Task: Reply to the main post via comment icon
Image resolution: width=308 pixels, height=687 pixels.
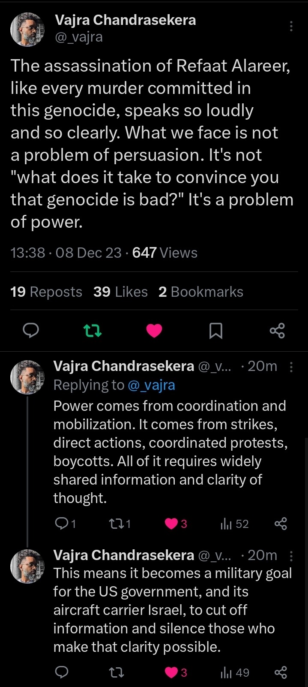Action: (x=31, y=330)
